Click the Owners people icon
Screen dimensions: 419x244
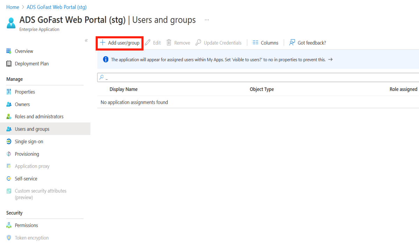click(9, 105)
